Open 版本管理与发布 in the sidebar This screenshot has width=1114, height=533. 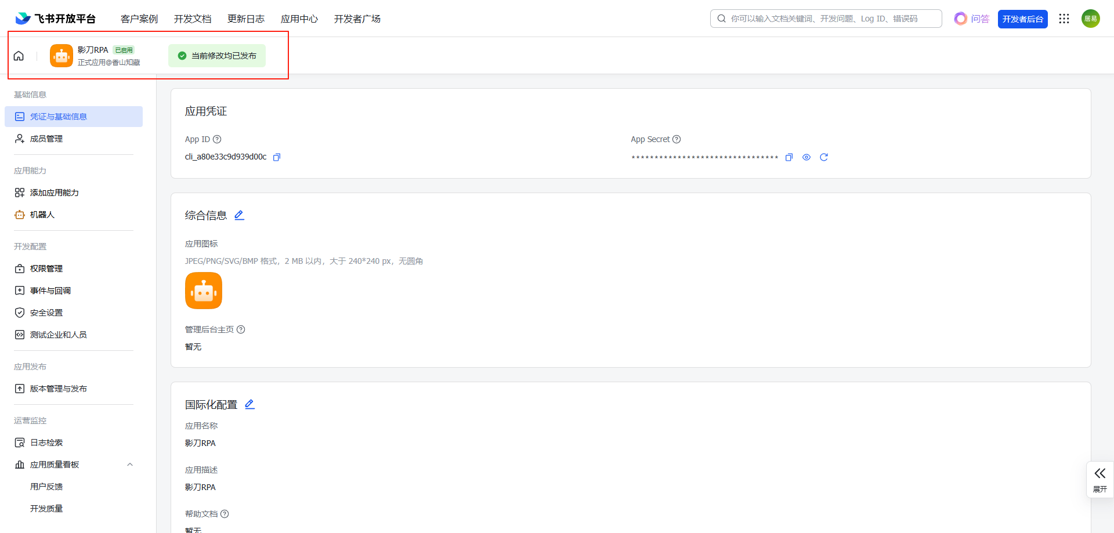[x=58, y=389]
